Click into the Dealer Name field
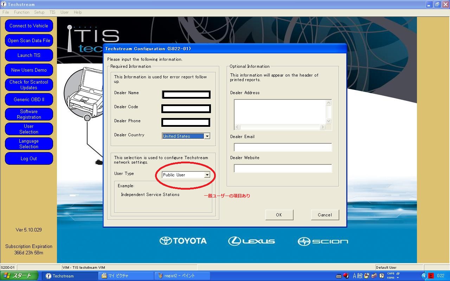The width and height of the screenshot is (450, 281). point(186,94)
